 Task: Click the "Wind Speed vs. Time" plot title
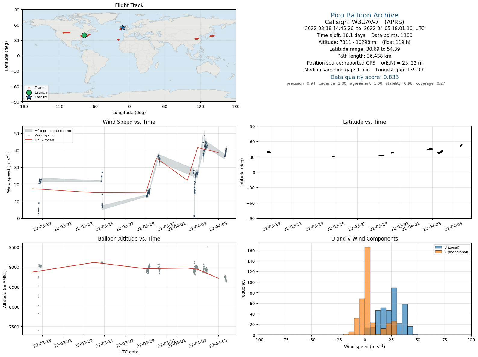(x=129, y=122)
